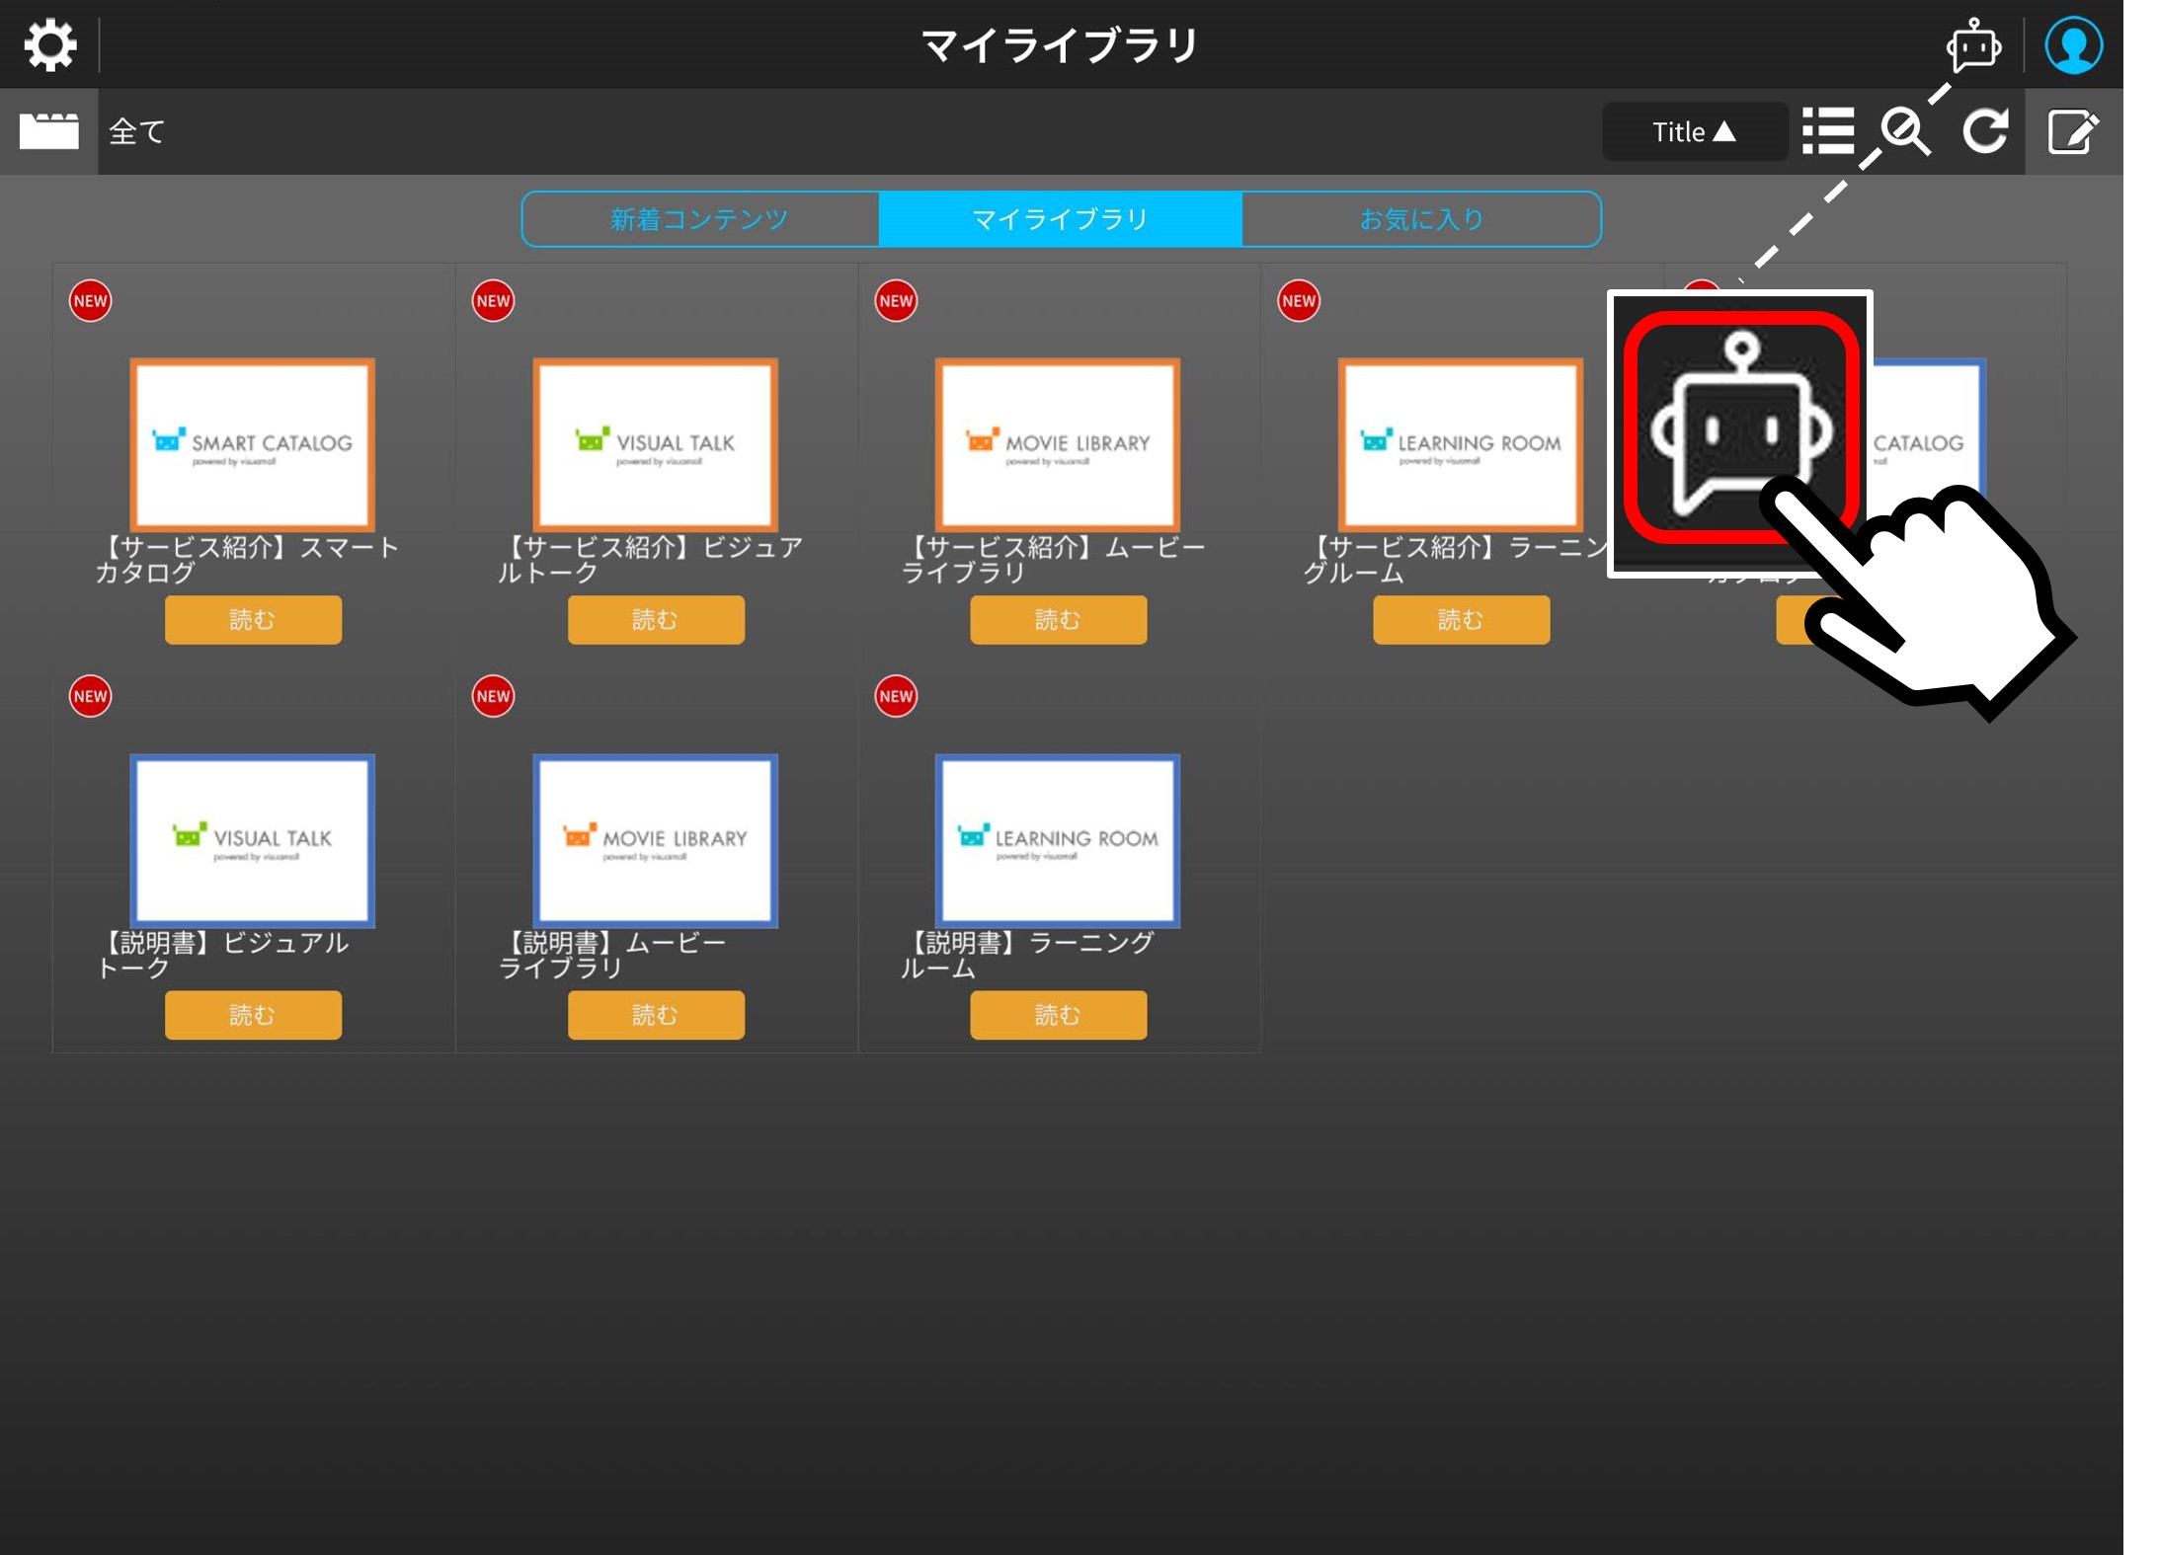Viewport: 2158px width, 1555px height.
Task: Open the edit pencil icon
Action: point(2072,131)
